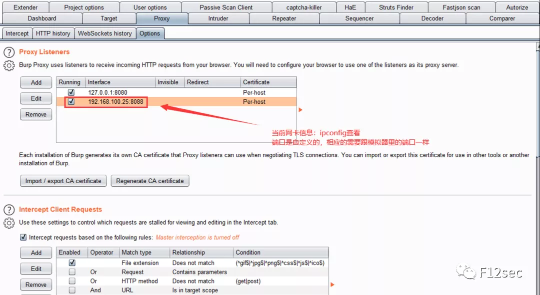The width and height of the screenshot is (540, 295).
Task: Click the Condition column header
Action: pos(280,253)
